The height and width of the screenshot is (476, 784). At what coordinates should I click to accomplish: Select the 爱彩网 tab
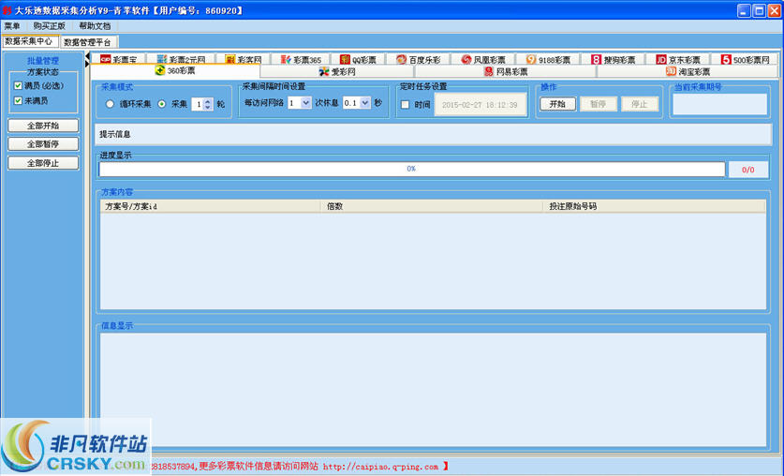coord(337,71)
